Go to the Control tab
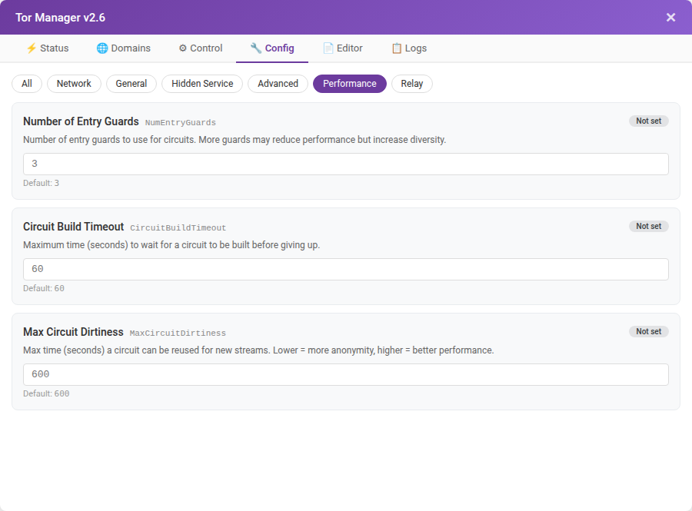Screen dimensions: 692x511 tap(201, 48)
